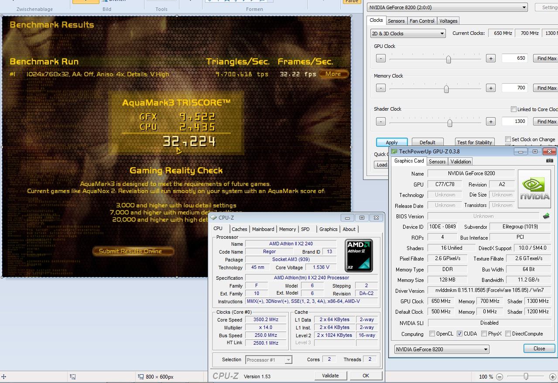Open the Clocks tab in the clock tool
558x383 pixels.
[x=376, y=20]
